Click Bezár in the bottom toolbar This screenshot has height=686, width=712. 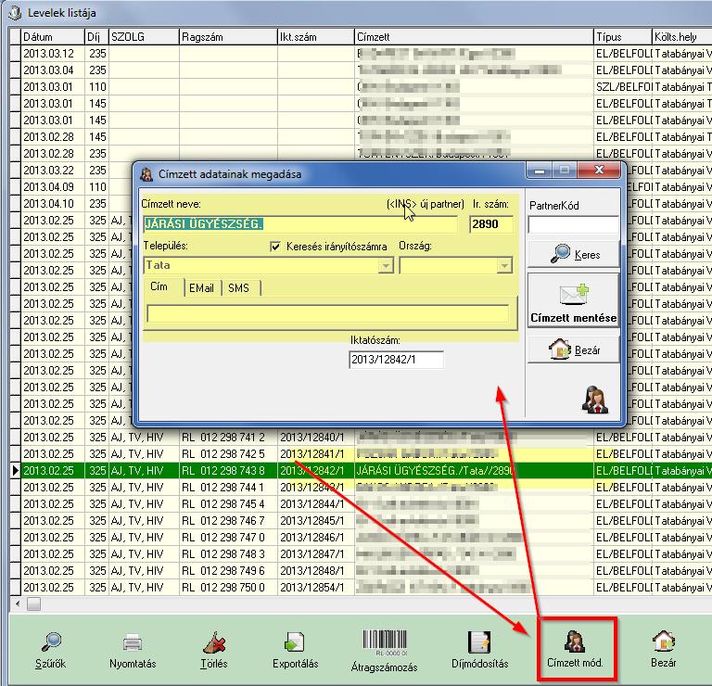point(664,651)
